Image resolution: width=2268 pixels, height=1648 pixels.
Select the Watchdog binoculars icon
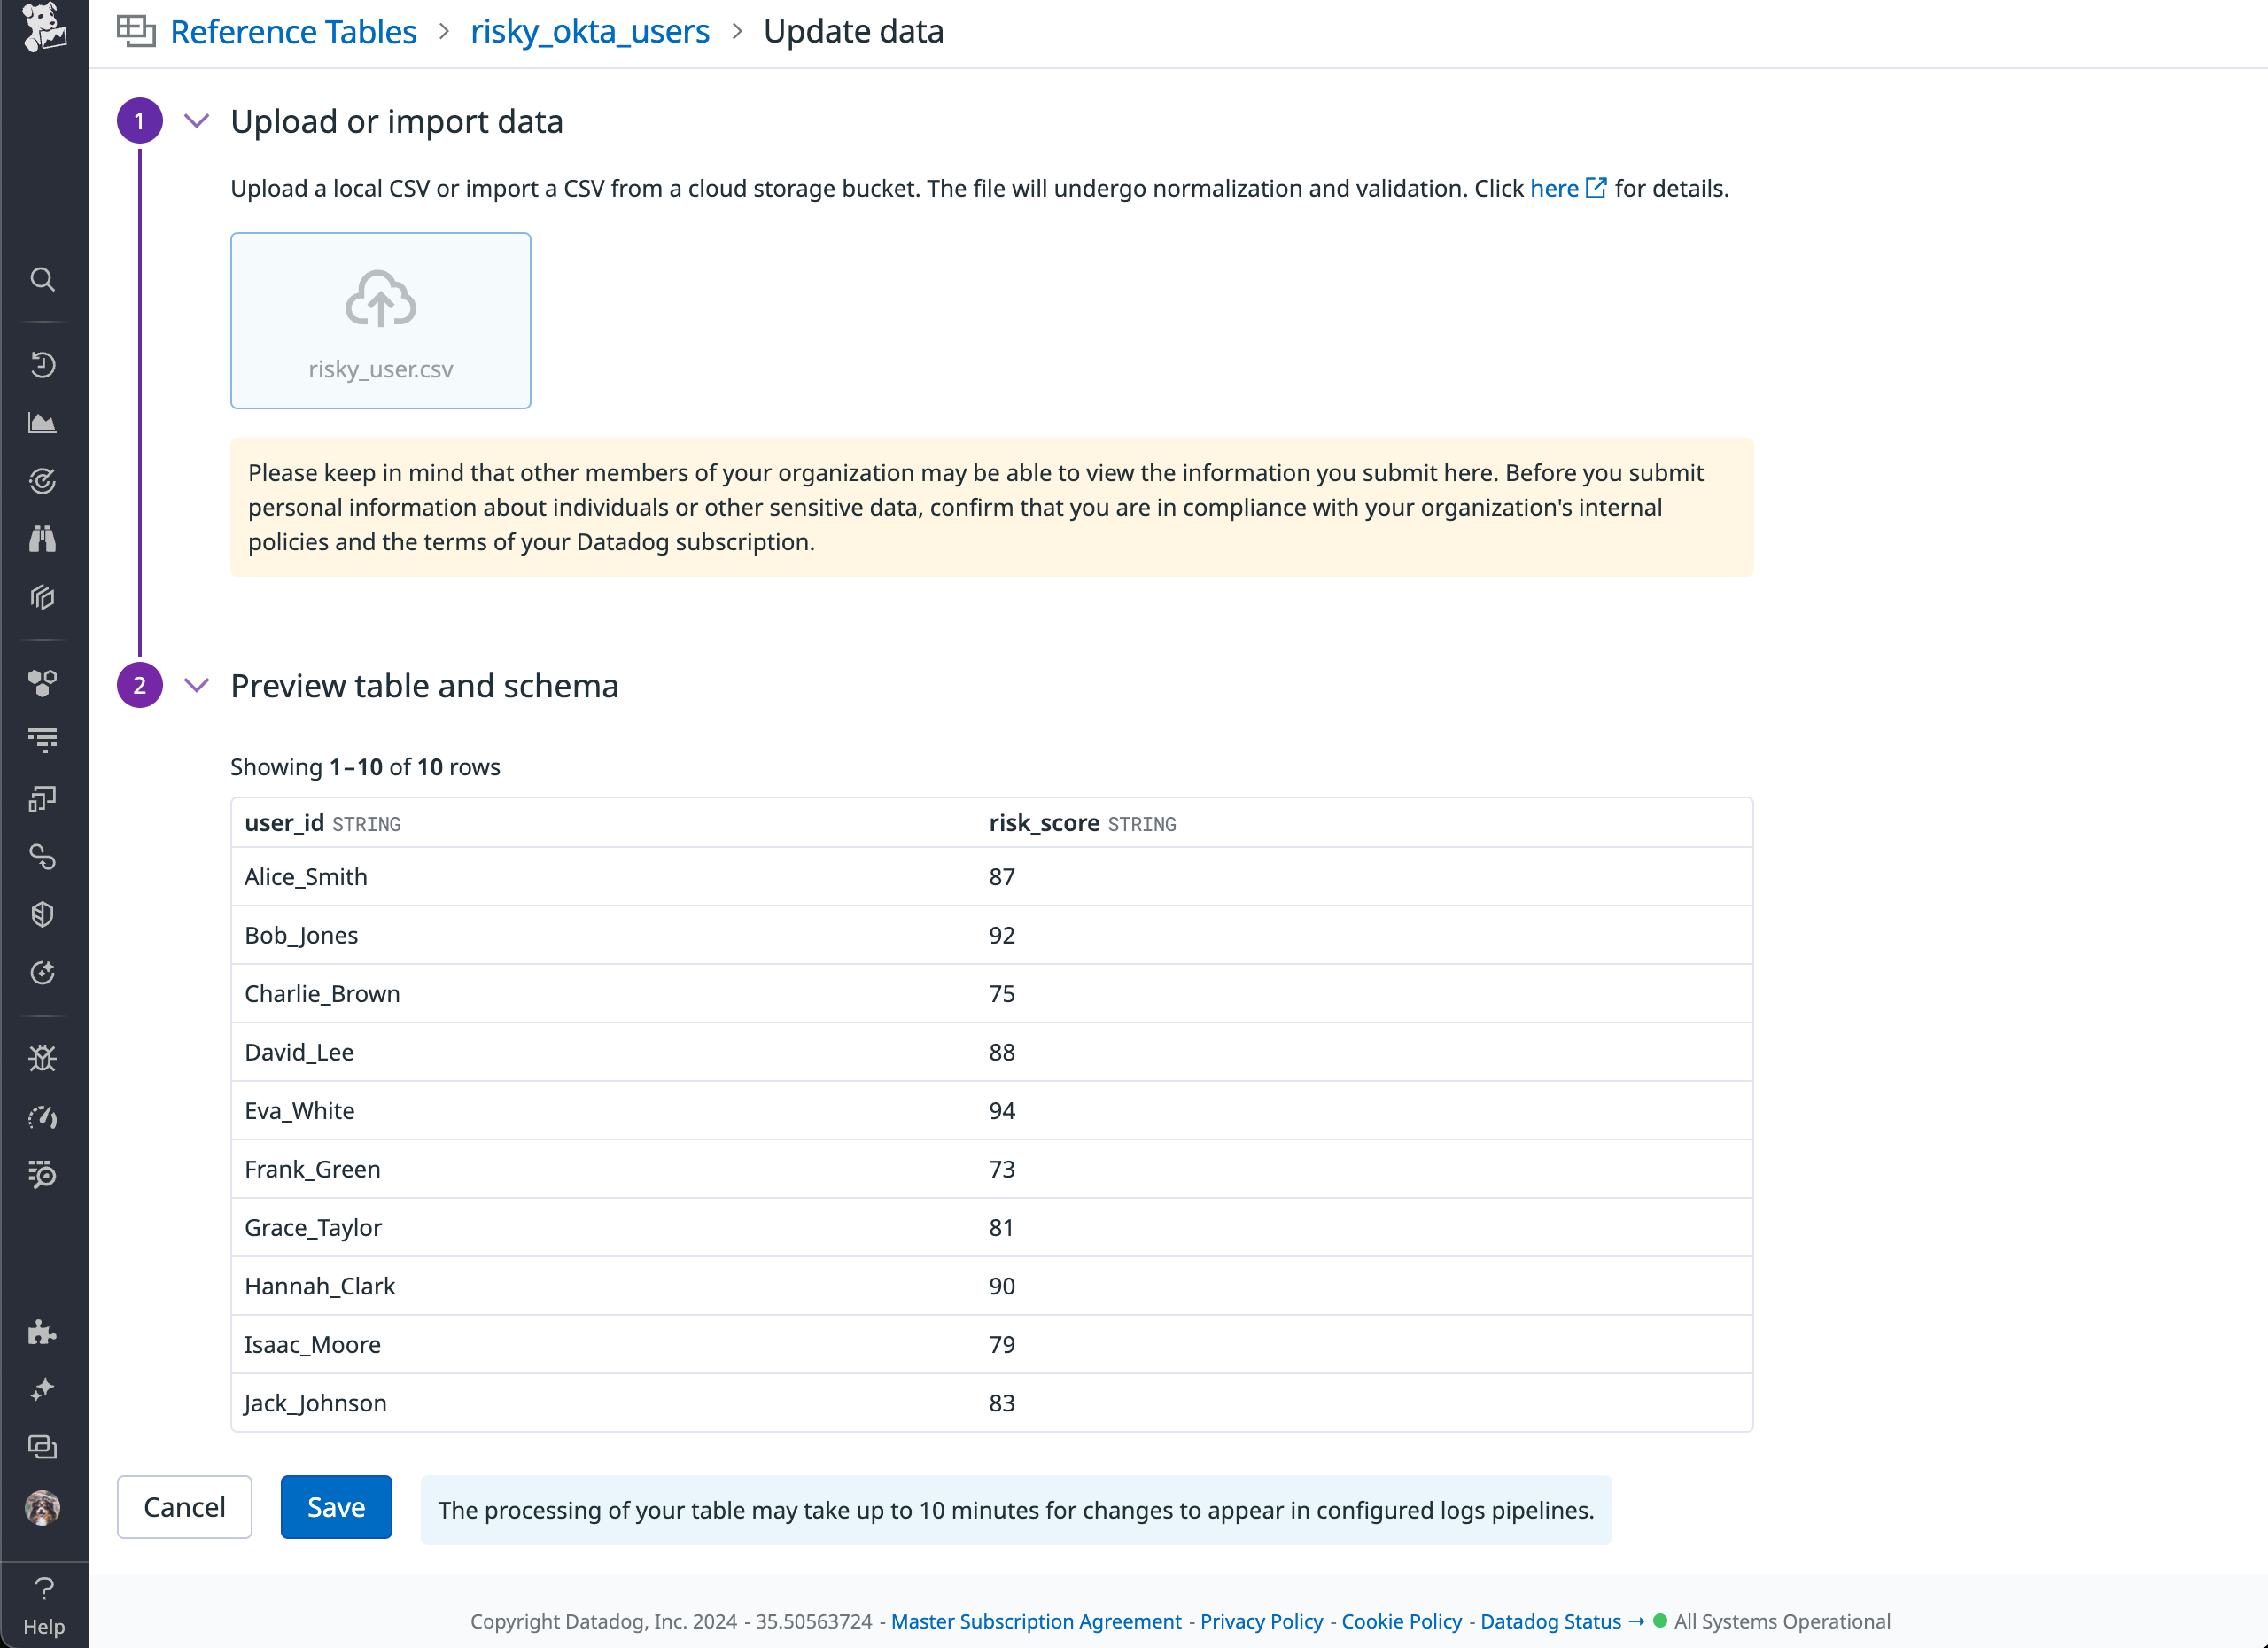point(43,538)
